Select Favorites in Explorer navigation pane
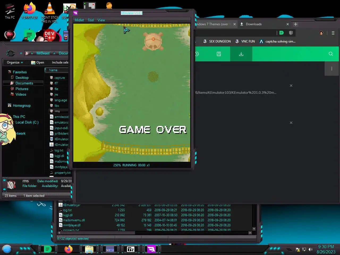The image size is (340, 255). 20,72
